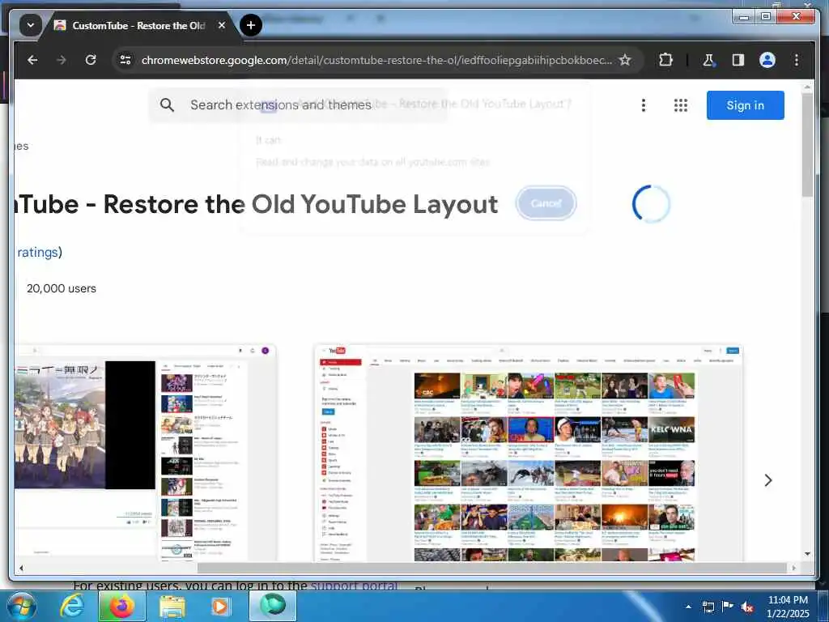The image size is (829, 622).
Task: Click the chromewebstore.google.com address bar
Action: pyautogui.click(x=376, y=60)
